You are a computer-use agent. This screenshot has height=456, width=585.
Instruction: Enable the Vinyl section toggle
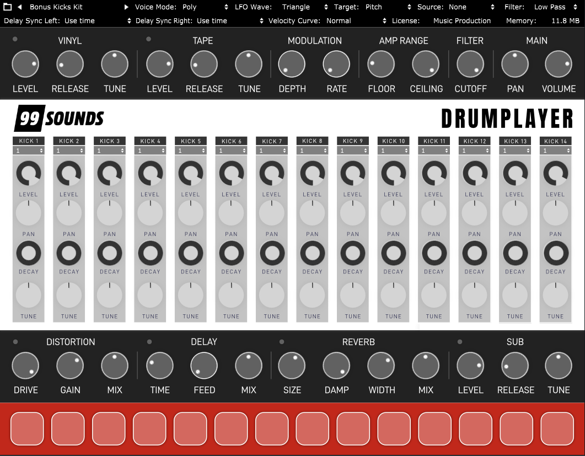point(15,39)
